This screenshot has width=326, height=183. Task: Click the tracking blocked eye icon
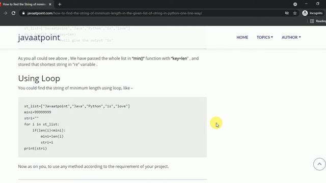pos(287,13)
